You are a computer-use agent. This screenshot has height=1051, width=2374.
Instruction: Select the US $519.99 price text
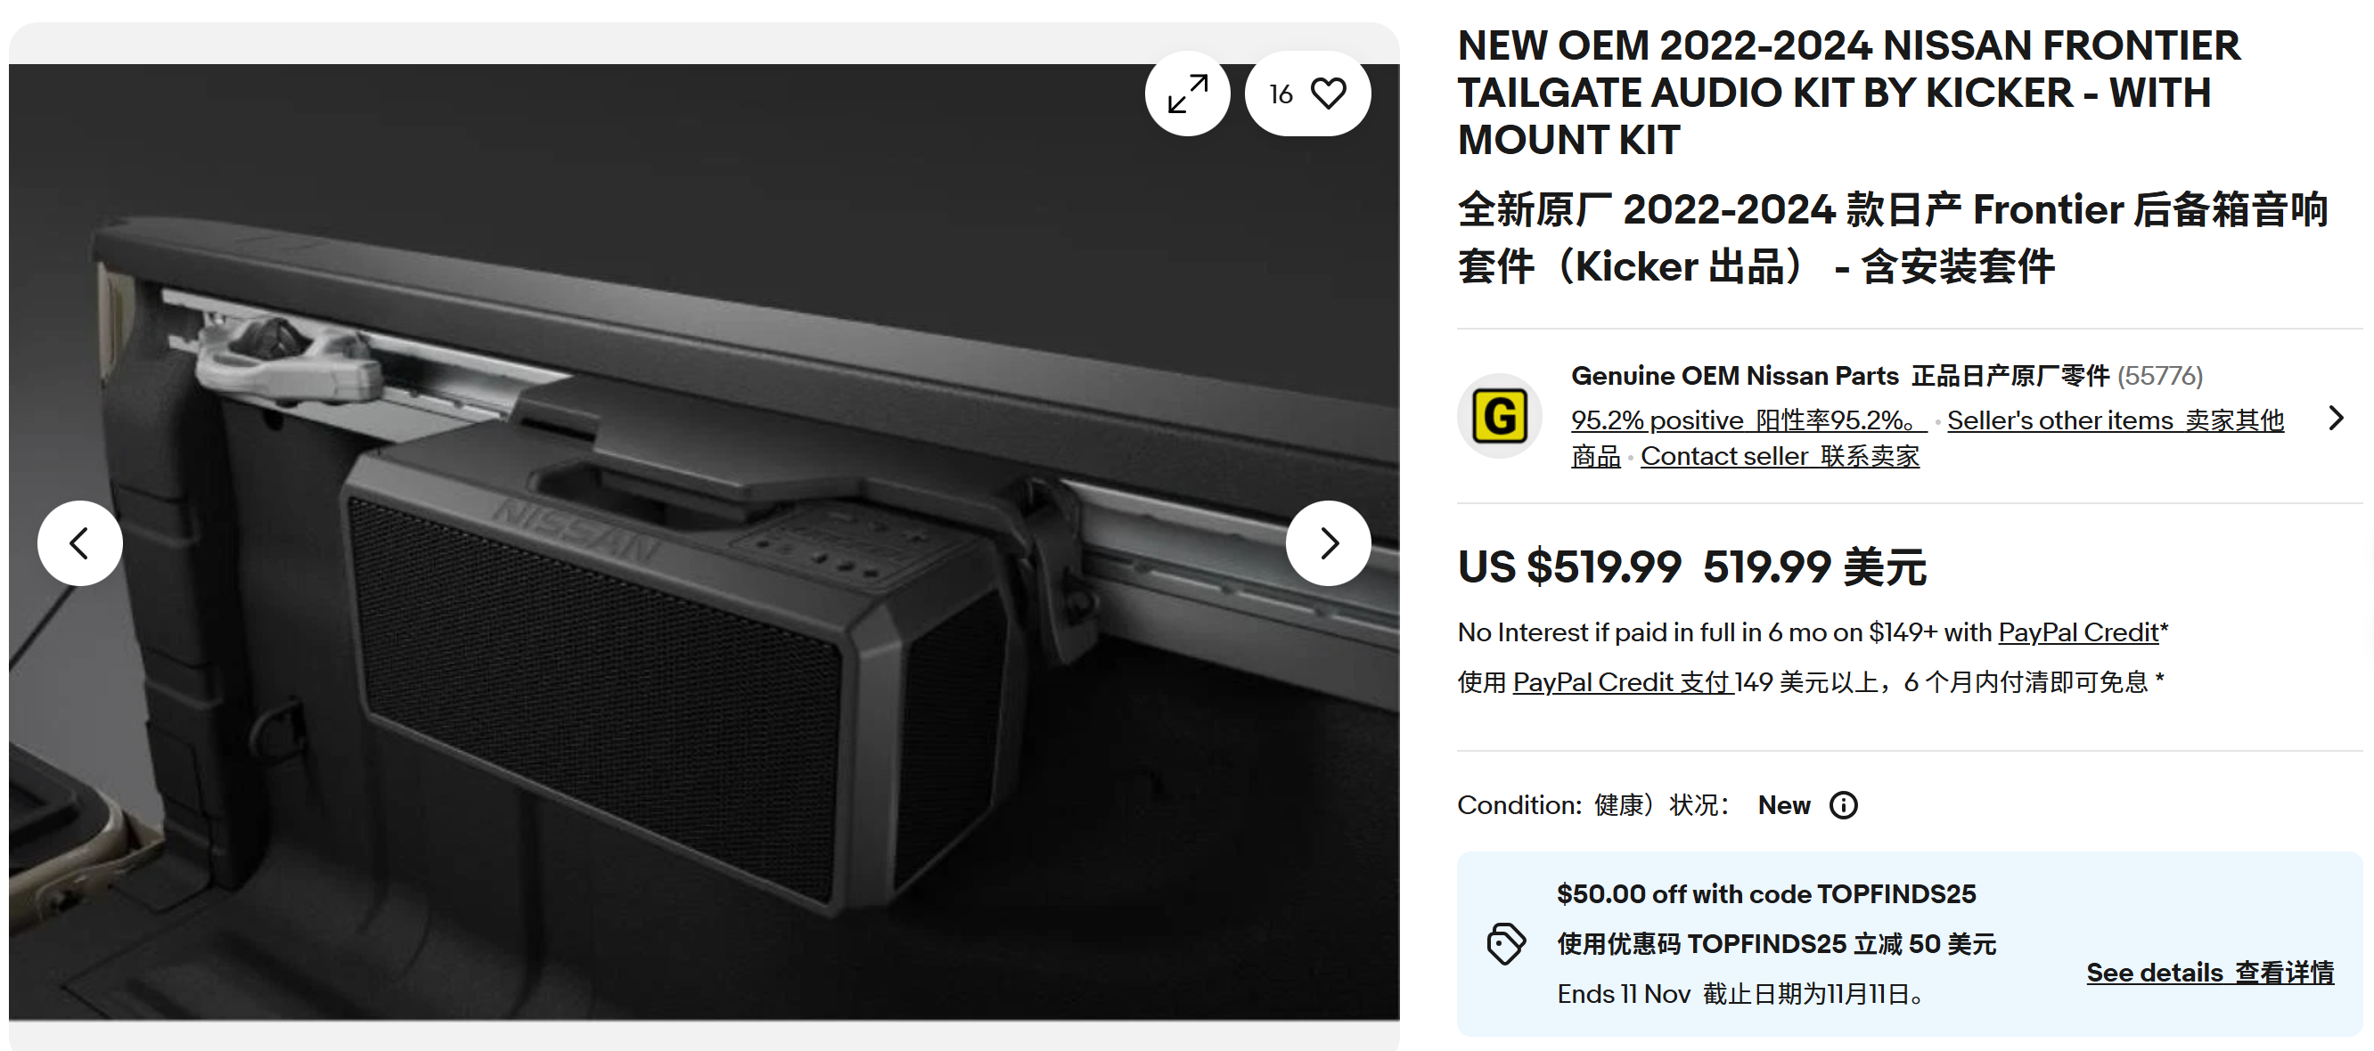(1569, 566)
